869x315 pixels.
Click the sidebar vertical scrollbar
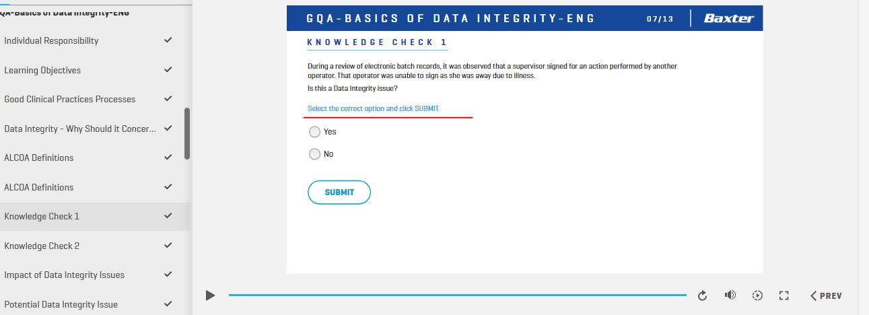tap(187, 133)
